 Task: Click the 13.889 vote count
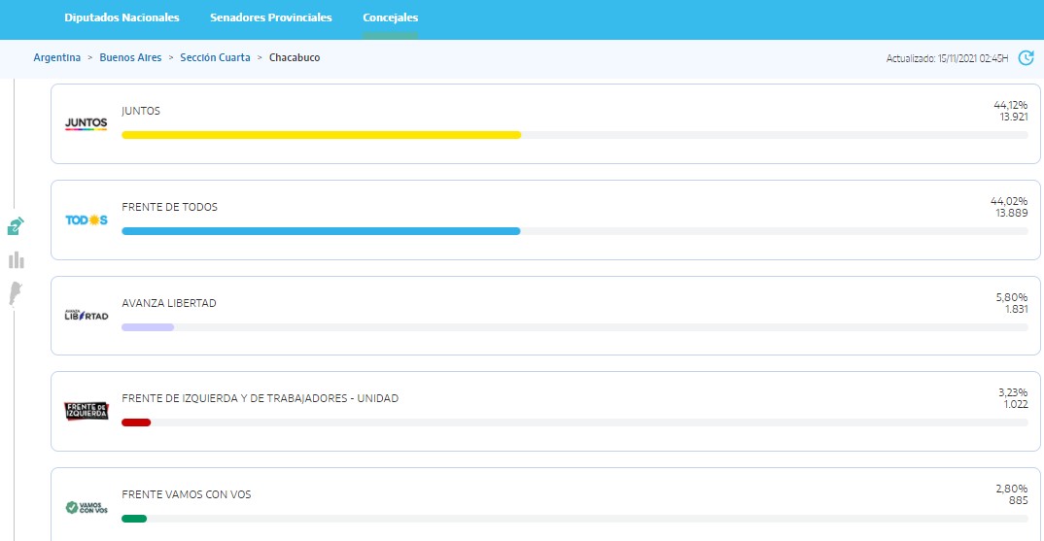[x=1011, y=213]
